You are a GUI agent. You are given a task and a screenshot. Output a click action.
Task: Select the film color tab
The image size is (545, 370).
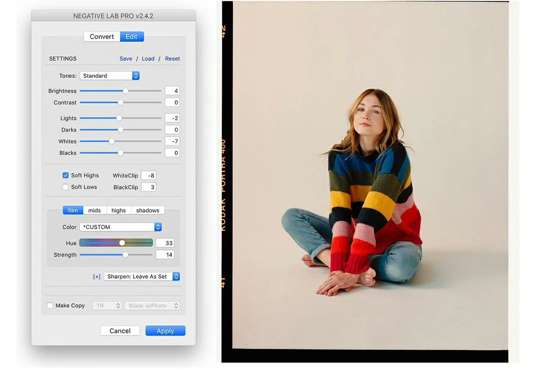click(73, 210)
